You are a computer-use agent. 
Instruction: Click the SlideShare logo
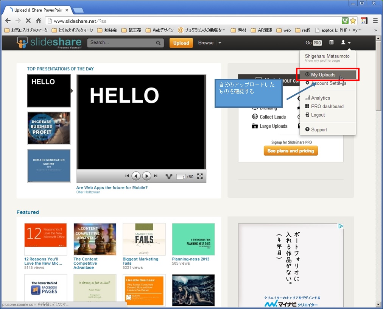49,42
